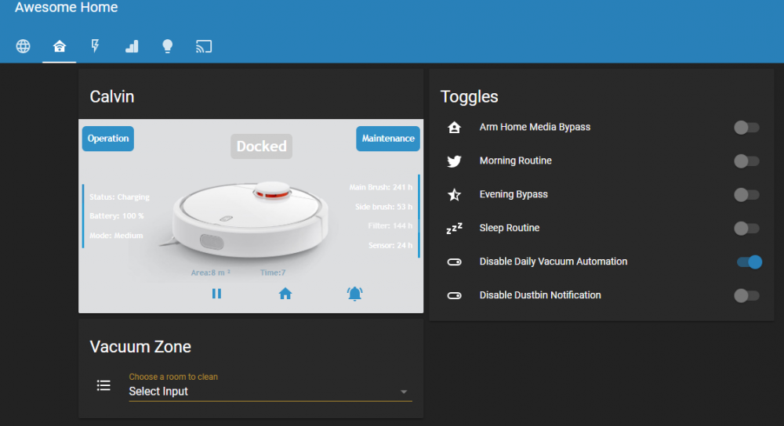Click the Mode: Medium text
The image size is (784, 426).
[116, 235]
